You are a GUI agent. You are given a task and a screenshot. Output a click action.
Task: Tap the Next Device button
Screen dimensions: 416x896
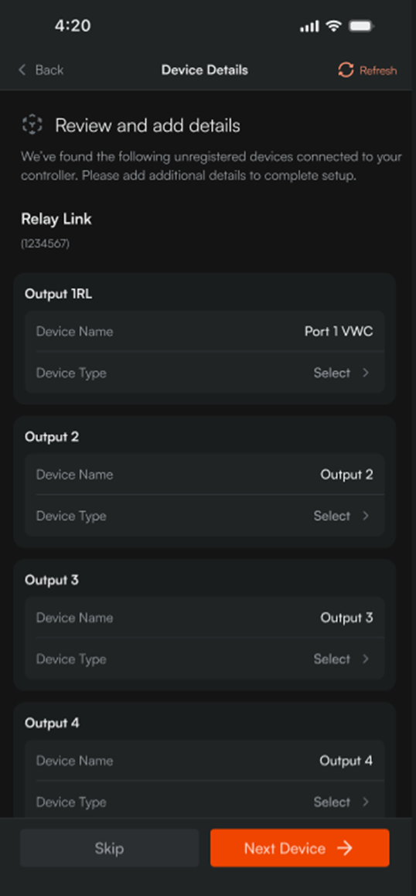pos(299,848)
